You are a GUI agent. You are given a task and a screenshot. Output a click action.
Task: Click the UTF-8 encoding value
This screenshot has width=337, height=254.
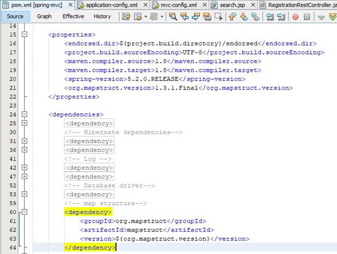tap(192, 52)
